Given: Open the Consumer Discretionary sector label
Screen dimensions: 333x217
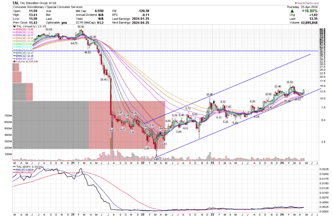Looking at the screenshot, I should coord(28,7).
